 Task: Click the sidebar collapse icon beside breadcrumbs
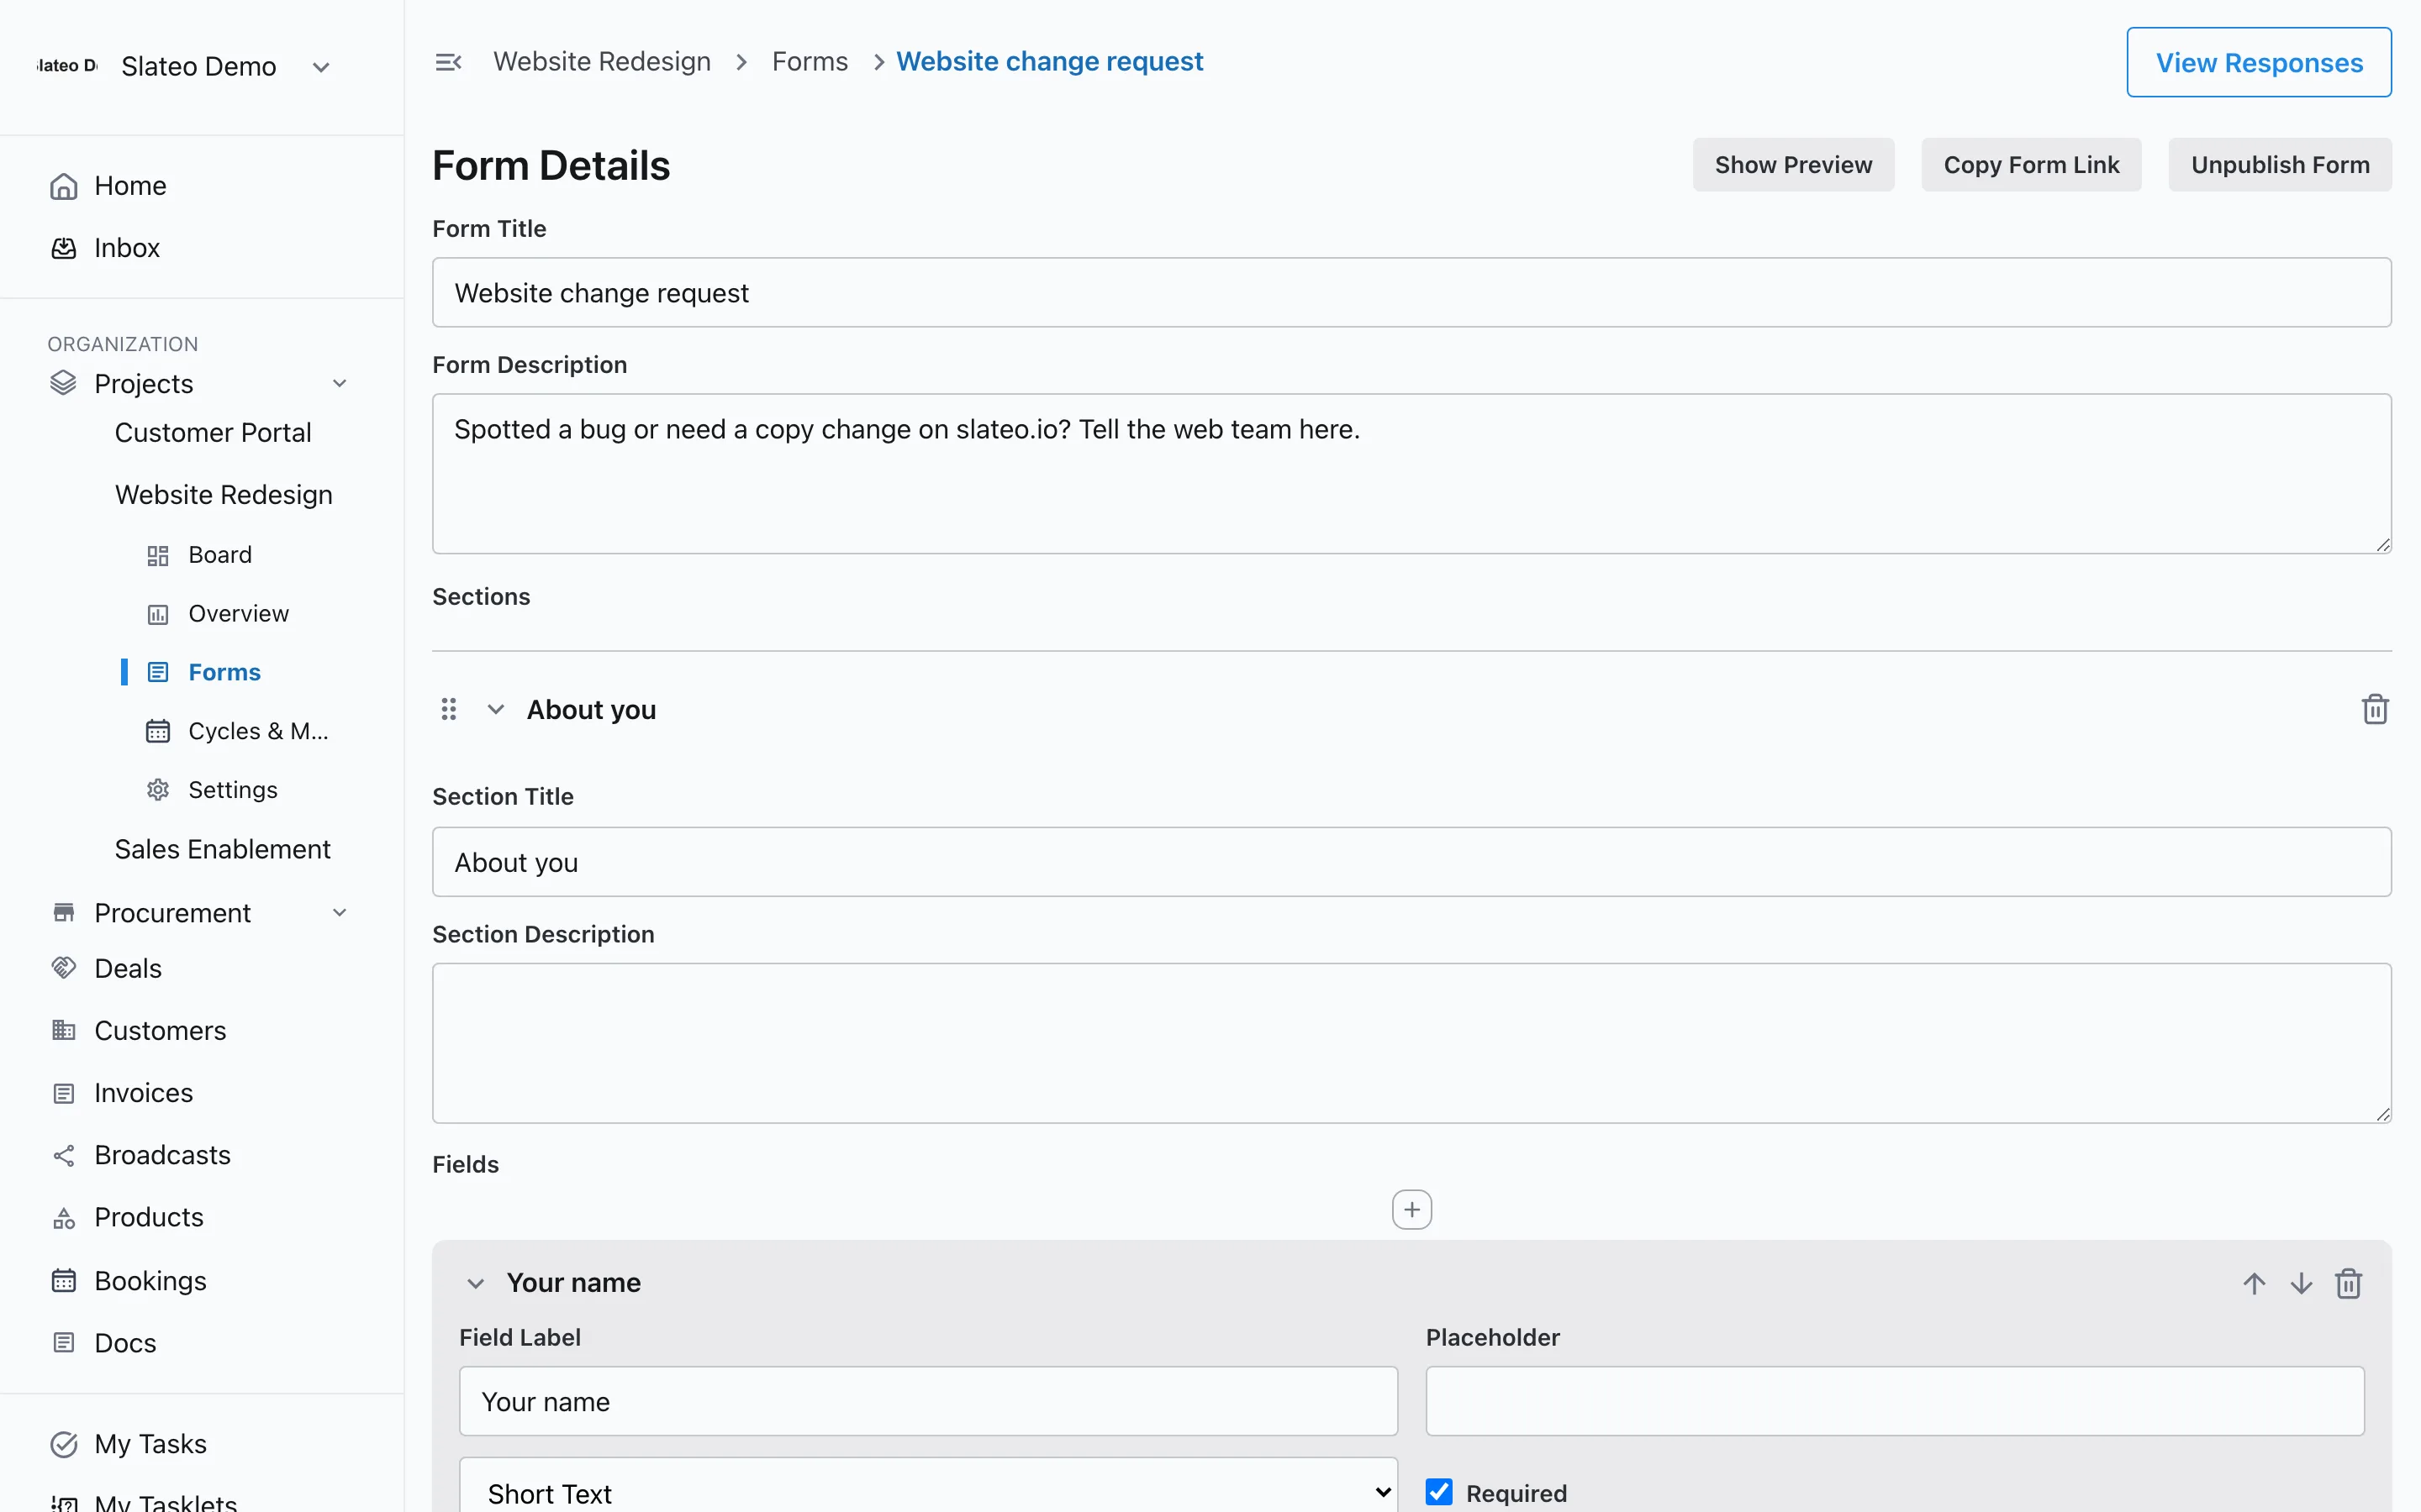(x=448, y=62)
